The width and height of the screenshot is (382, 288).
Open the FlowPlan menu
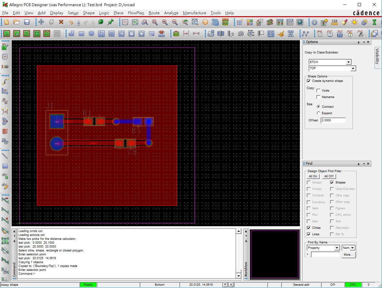coord(136,13)
